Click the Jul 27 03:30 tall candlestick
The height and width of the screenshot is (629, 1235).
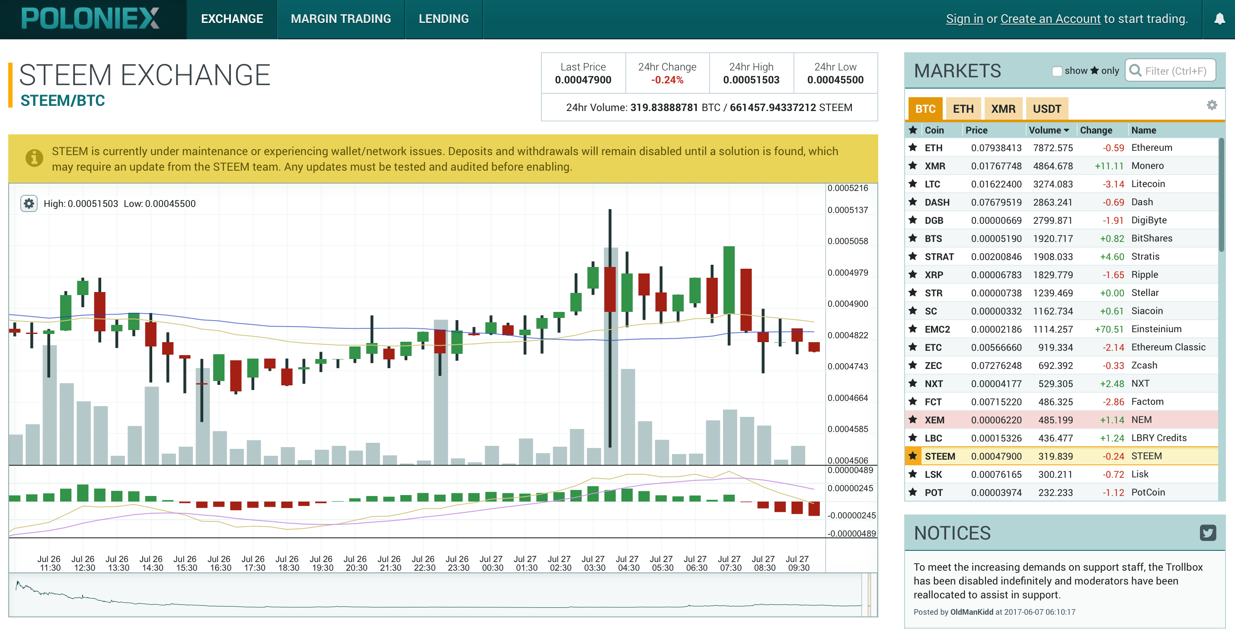(610, 328)
